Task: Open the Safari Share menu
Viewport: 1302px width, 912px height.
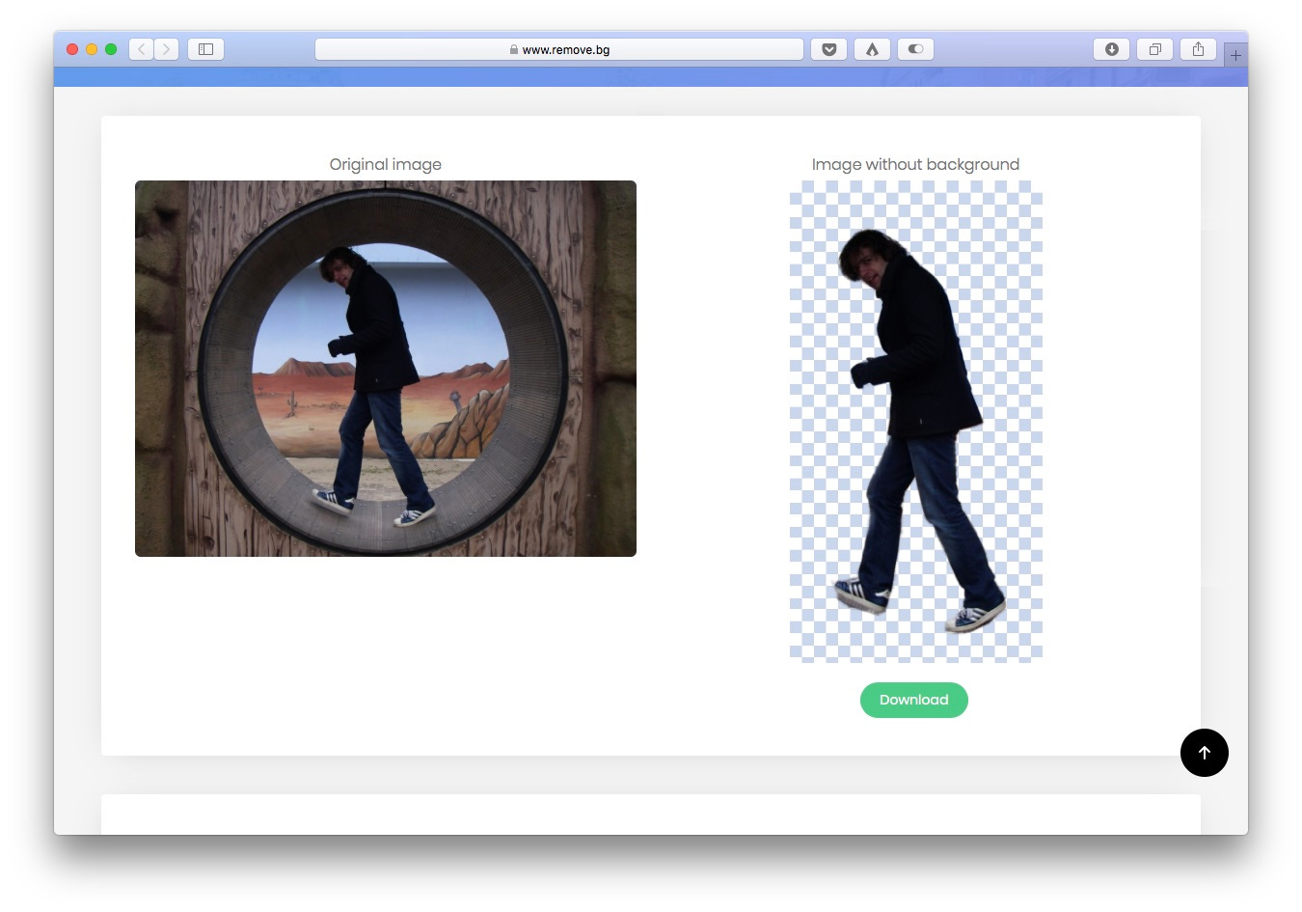Action: pyautogui.click(x=1198, y=49)
